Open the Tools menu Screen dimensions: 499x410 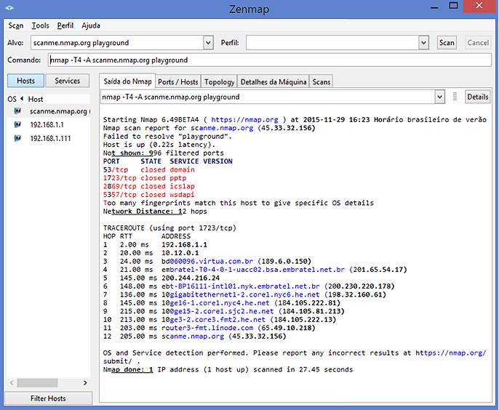click(x=40, y=25)
